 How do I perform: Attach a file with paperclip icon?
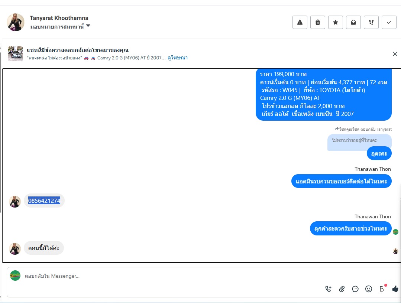click(342, 289)
